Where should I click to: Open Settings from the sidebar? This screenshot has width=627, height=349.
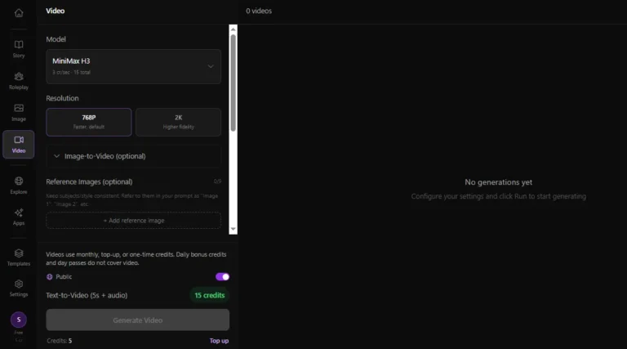(19, 289)
